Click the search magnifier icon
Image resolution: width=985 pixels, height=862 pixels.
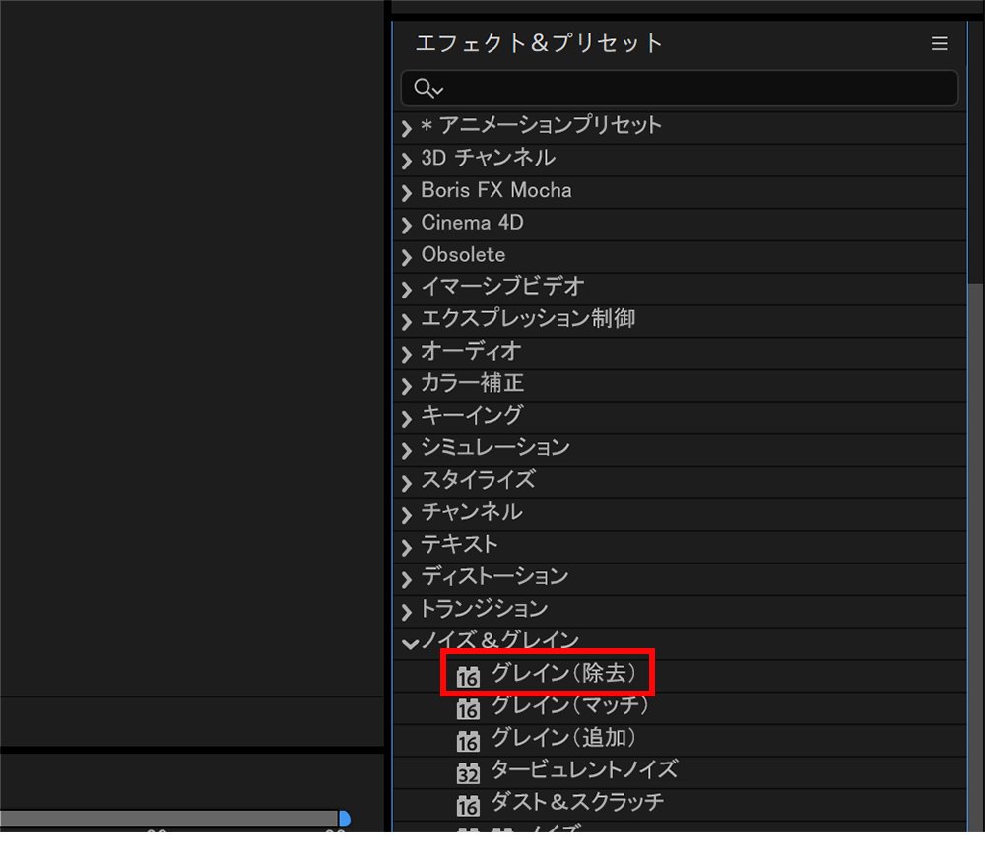pos(425,89)
